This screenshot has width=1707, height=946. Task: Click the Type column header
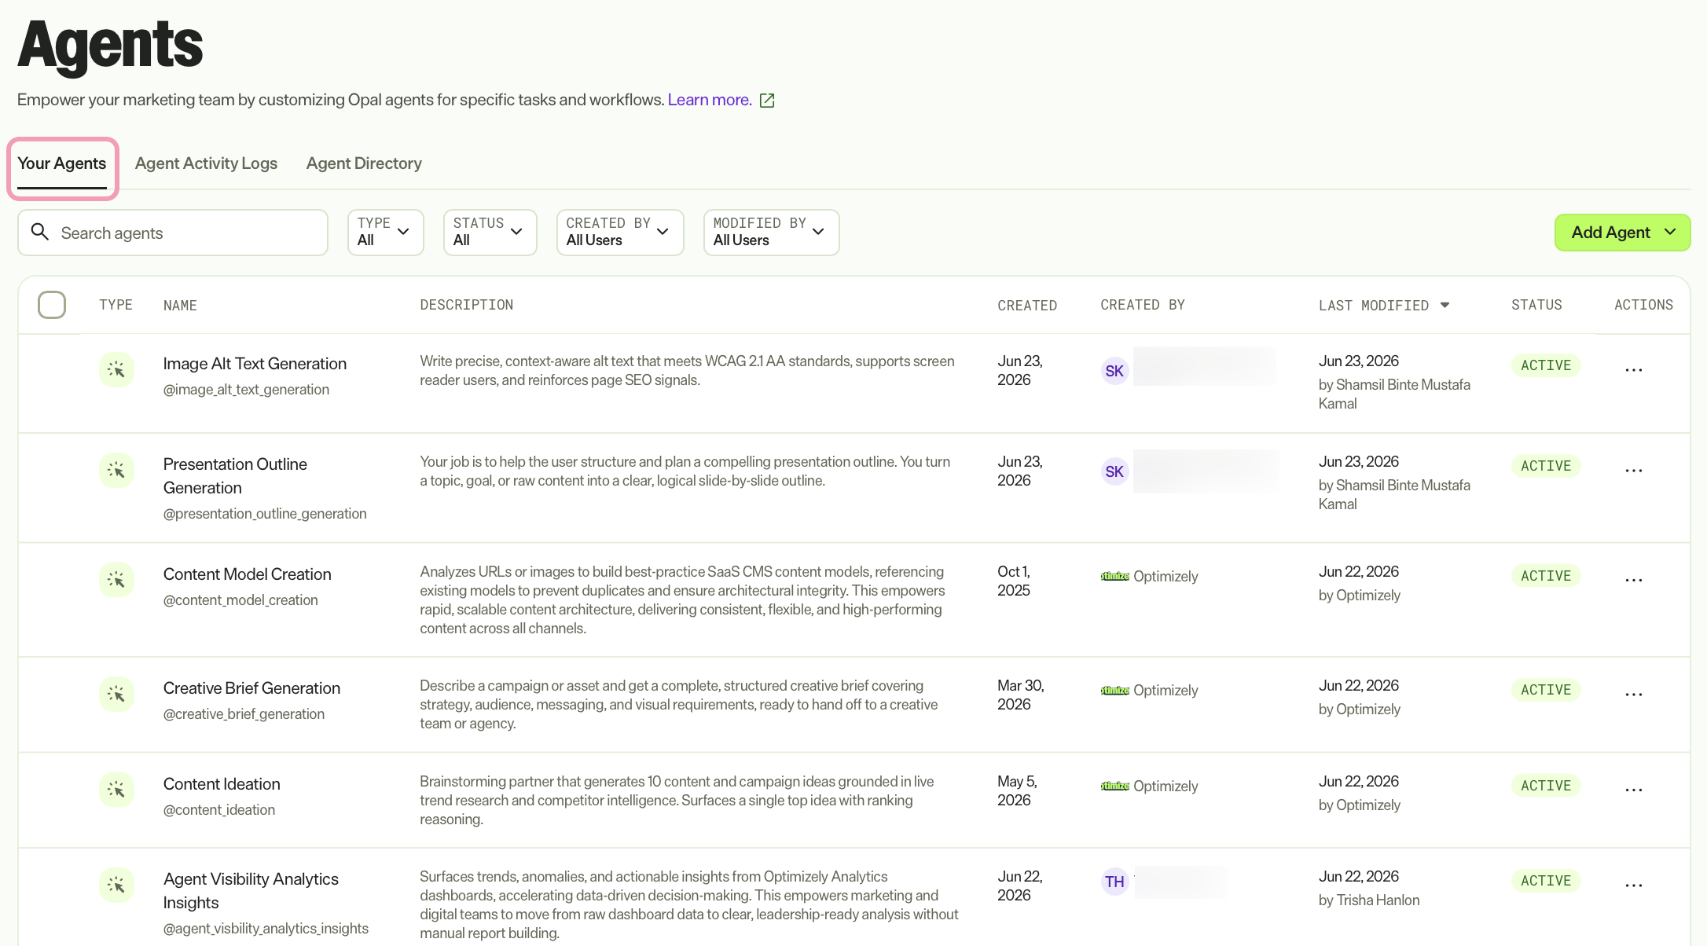116,305
